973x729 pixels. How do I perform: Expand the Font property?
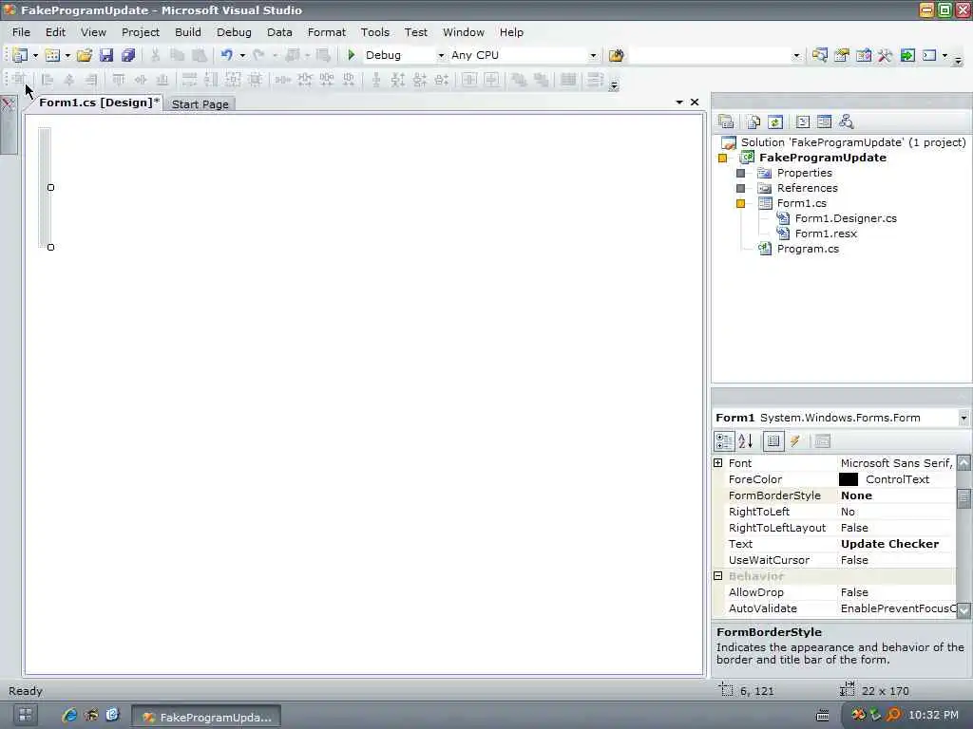718,463
